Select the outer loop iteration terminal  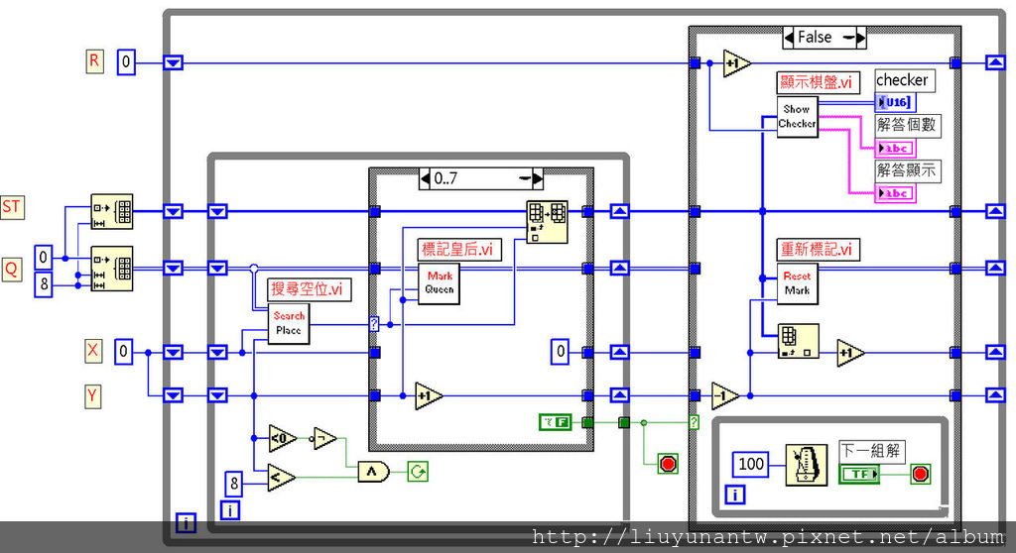click(186, 523)
